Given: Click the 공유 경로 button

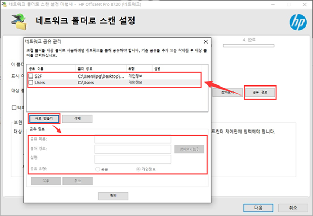Looking at the screenshot, I should [260, 92].
